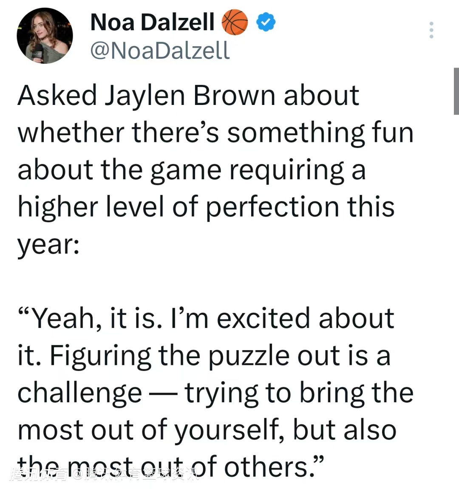
Task: Click the words "Jaylen Brown" in the tweet
Action: click(x=190, y=95)
